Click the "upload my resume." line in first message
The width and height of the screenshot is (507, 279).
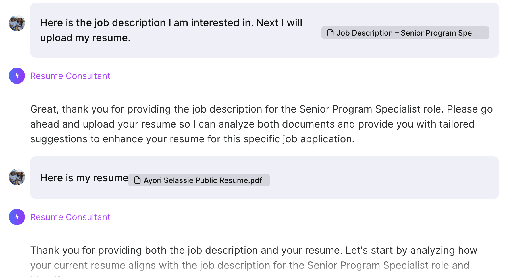click(x=85, y=38)
